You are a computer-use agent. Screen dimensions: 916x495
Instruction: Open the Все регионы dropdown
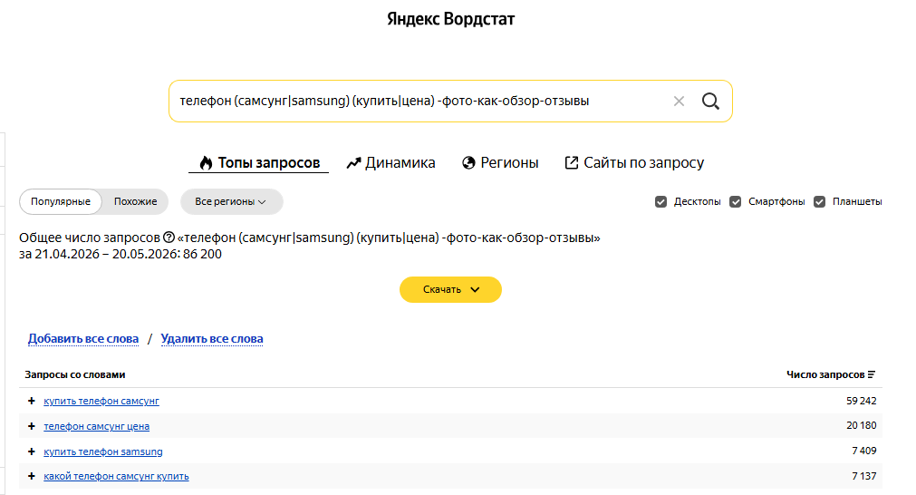pyautogui.click(x=231, y=201)
